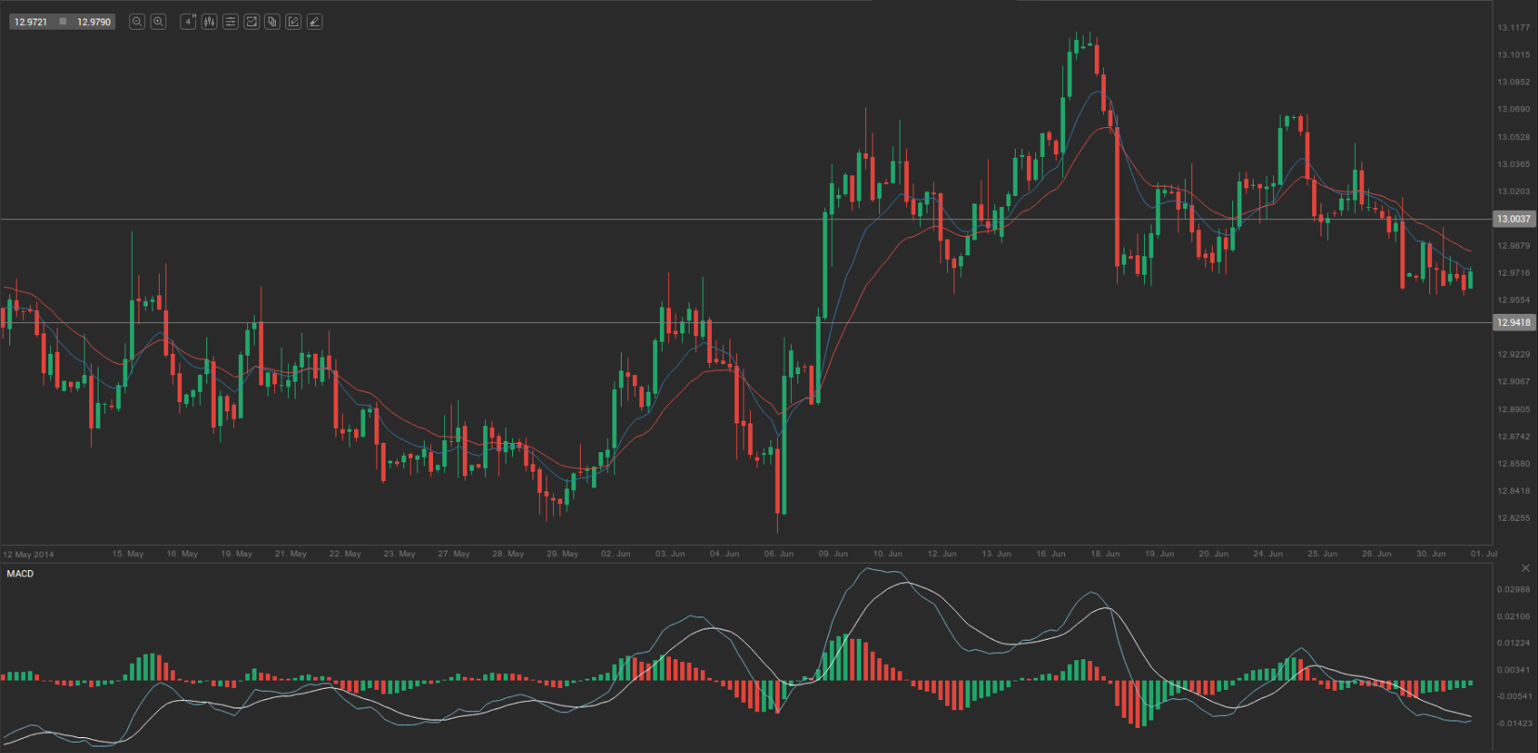Open the candlestick chart type selector

[x=209, y=21]
